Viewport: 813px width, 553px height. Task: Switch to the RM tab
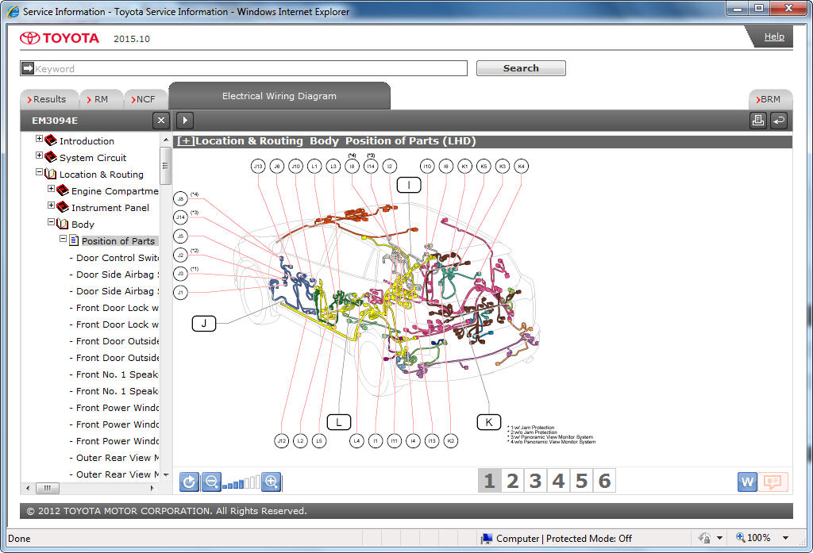pyautogui.click(x=101, y=99)
